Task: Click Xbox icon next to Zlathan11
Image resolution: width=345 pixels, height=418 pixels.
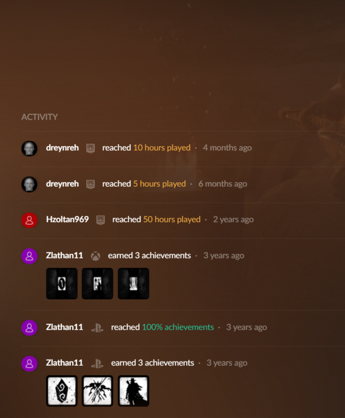Action: (96, 256)
